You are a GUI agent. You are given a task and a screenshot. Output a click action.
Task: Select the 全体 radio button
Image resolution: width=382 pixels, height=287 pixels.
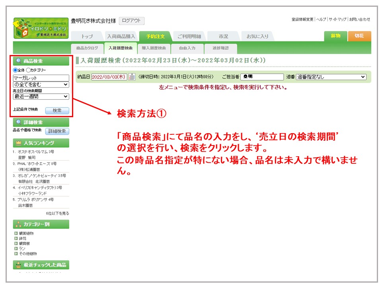[16, 70]
